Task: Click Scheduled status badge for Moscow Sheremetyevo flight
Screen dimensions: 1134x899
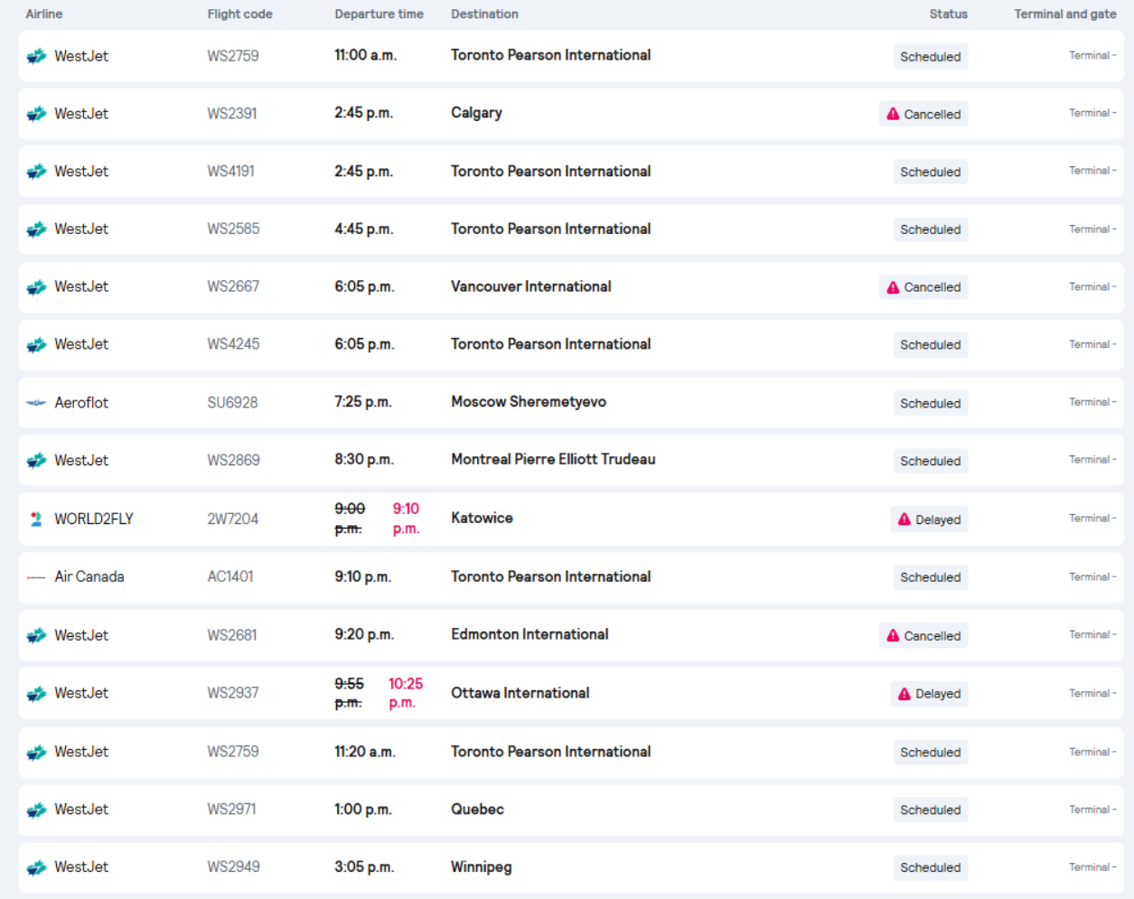Action: click(930, 403)
